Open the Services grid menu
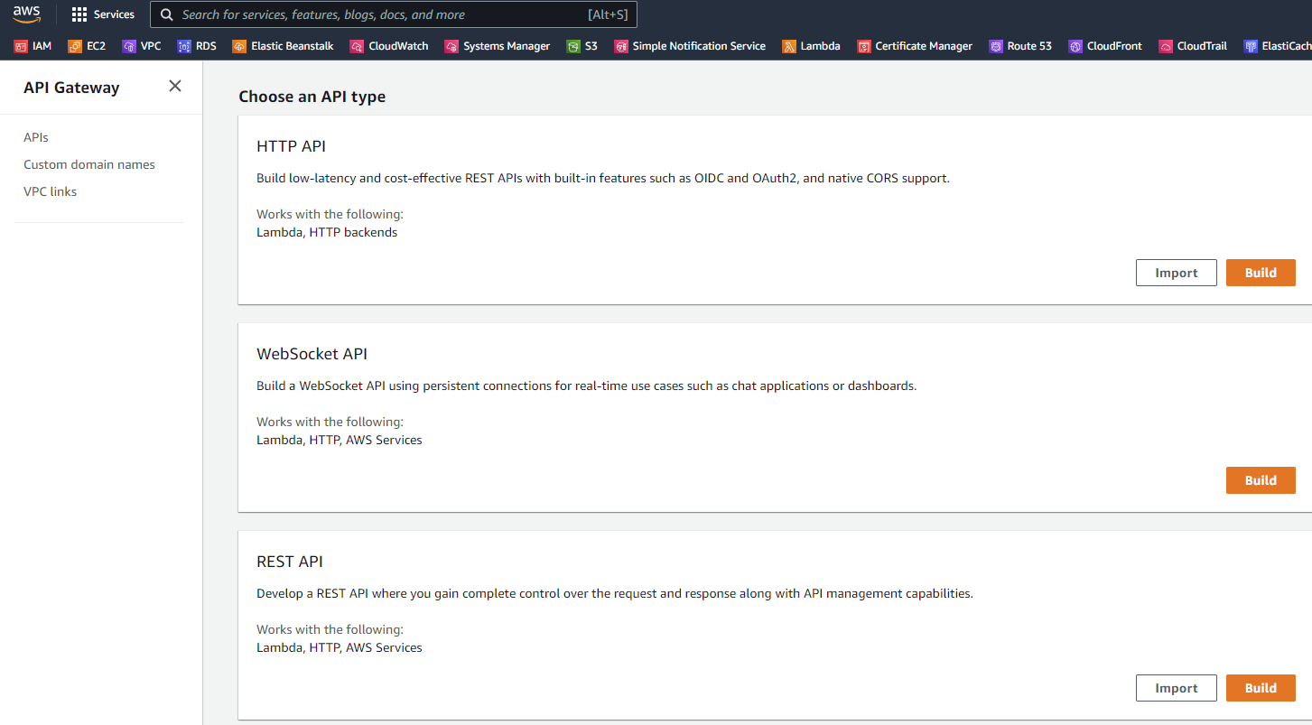Image resolution: width=1312 pixels, height=725 pixels. click(x=79, y=14)
